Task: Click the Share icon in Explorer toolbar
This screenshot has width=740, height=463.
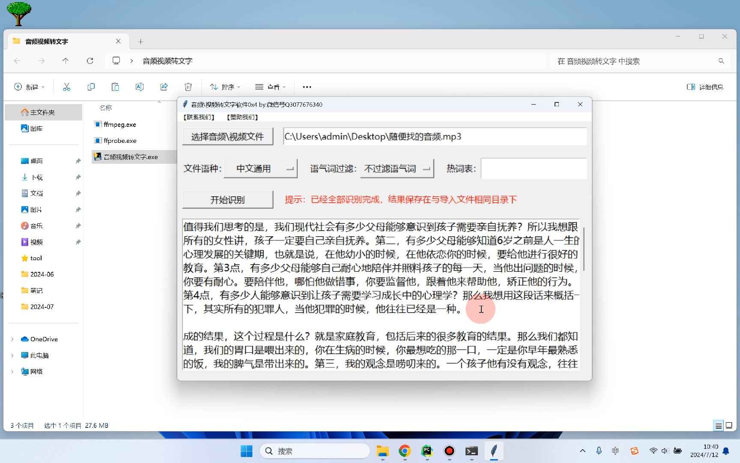Action: coord(164,87)
